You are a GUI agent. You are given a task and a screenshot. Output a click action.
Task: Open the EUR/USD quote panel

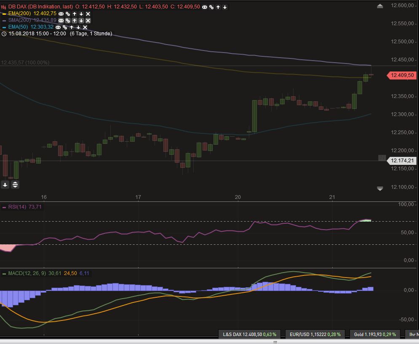(315, 334)
